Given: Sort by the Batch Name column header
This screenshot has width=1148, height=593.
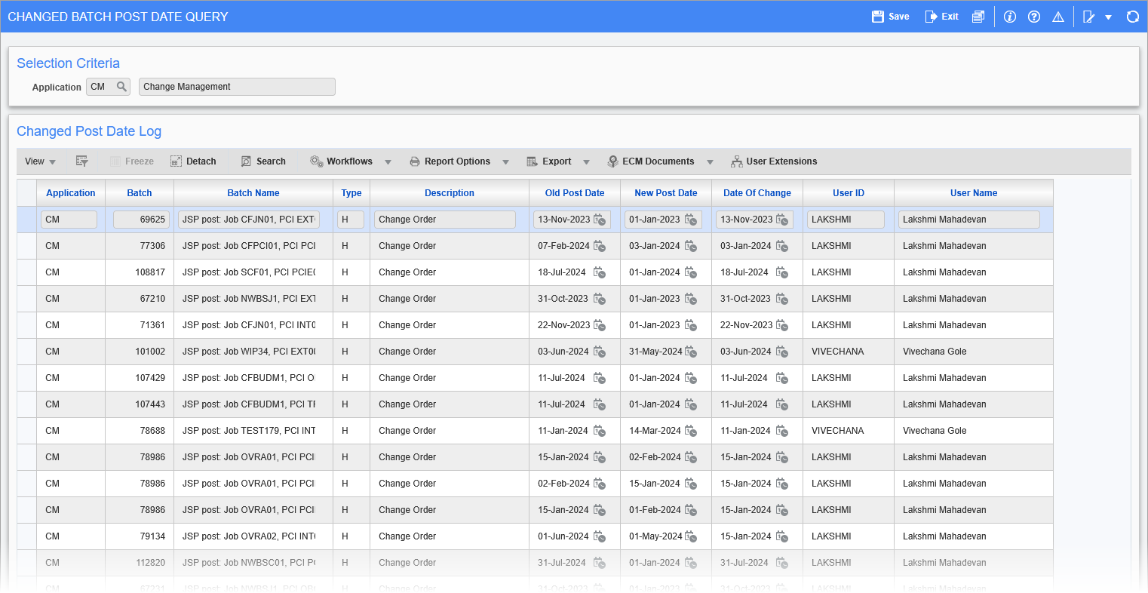Looking at the screenshot, I should click(253, 192).
